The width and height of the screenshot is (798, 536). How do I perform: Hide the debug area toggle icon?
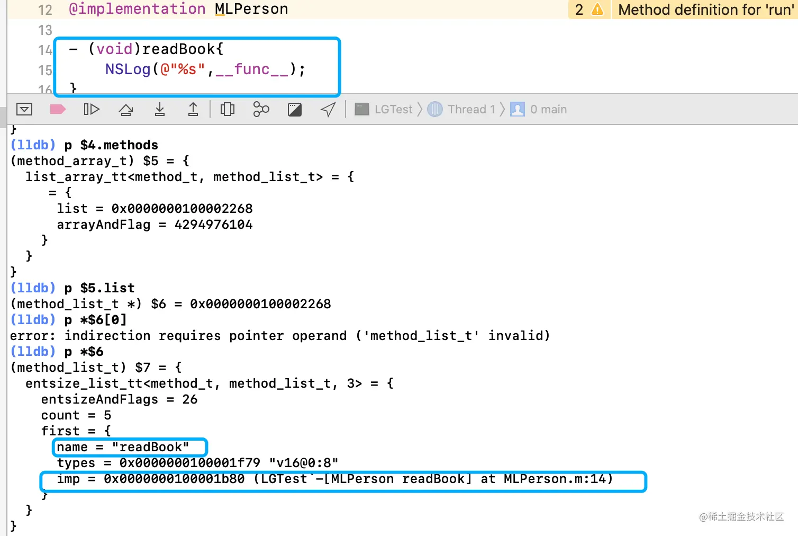tap(24, 109)
